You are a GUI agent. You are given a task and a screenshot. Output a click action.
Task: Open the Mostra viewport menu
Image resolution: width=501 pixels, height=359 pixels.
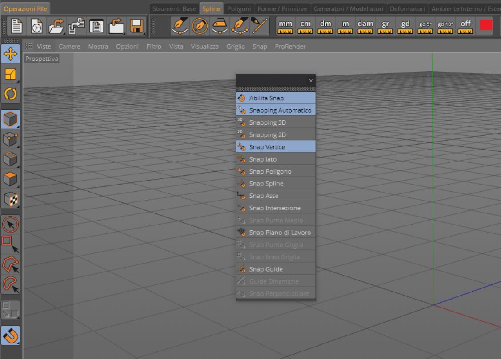click(x=98, y=47)
